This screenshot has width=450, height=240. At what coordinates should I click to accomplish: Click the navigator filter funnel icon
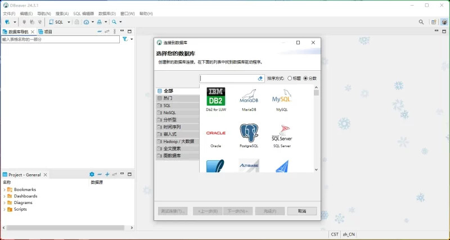click(125, 39)
